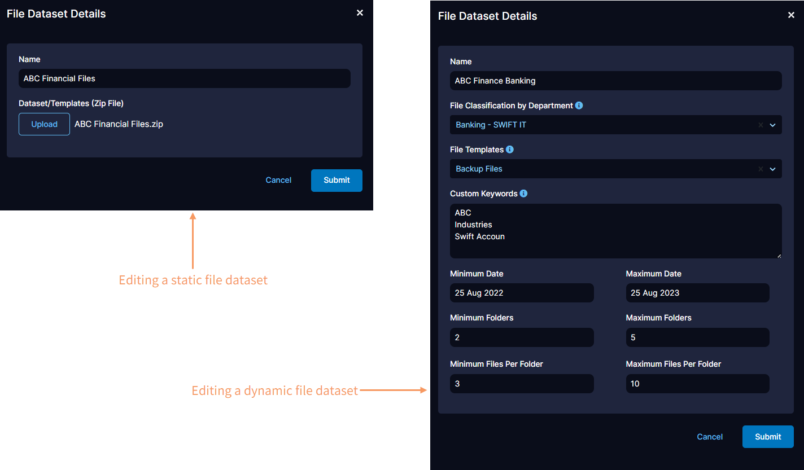Click the Minimum Files Per Folder field
This screenshot has width=804, height=470.
point(521,384)
